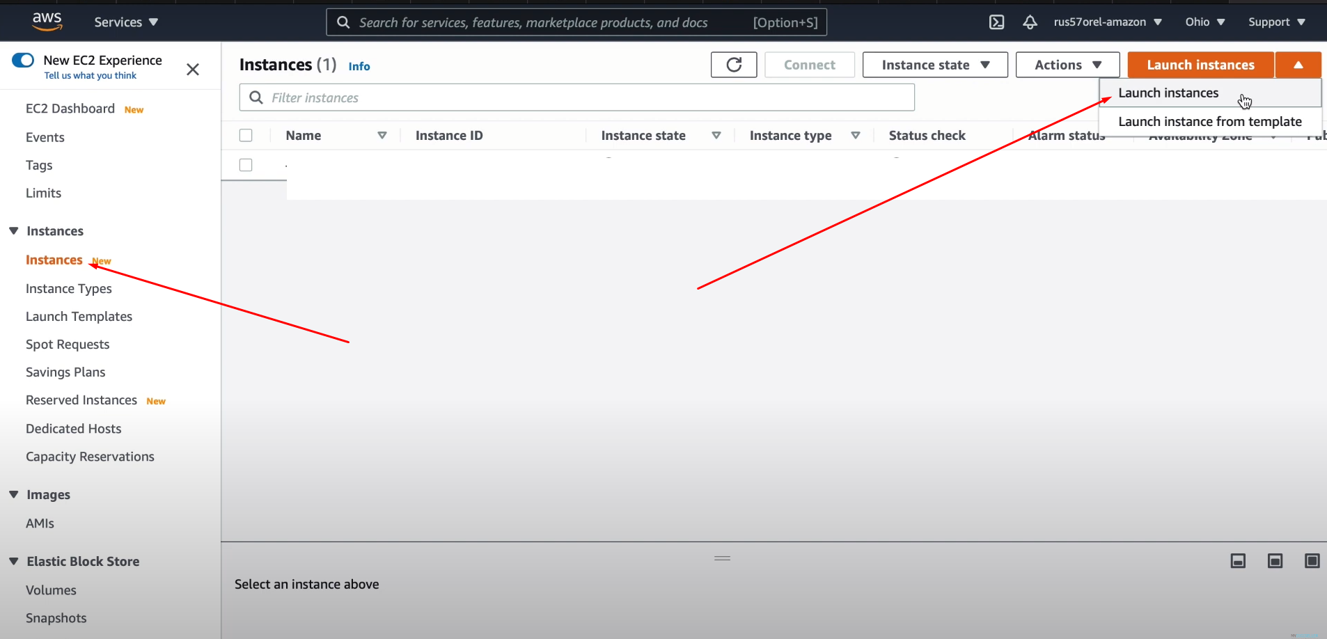
Task: Open the Instance state dropdown
Action: point(935,65)
